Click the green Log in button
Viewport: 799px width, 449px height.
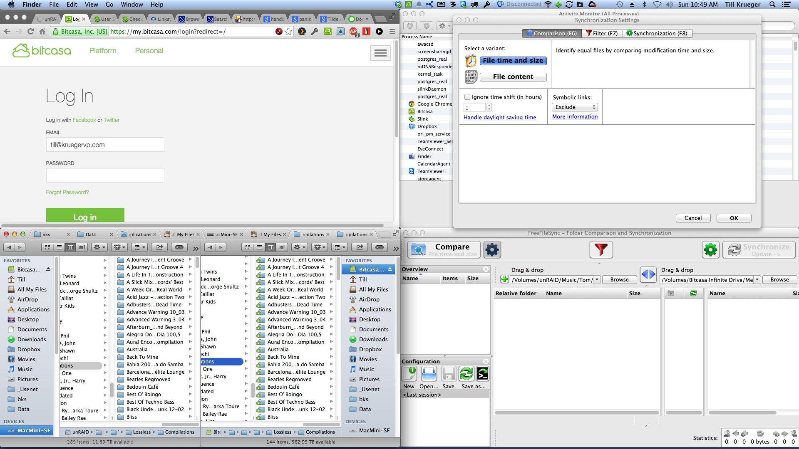coord(85,215)
